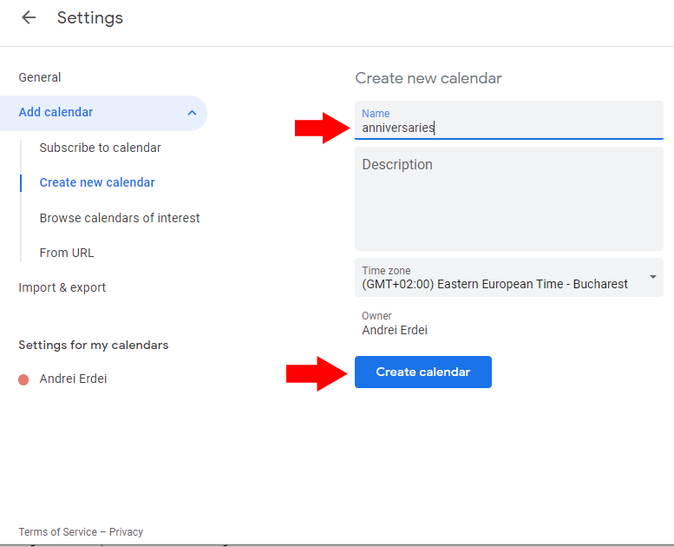Open the Terms of Service link
This screenshot has width=674, height=547.
pyautogui.click(x=57, y=532)
